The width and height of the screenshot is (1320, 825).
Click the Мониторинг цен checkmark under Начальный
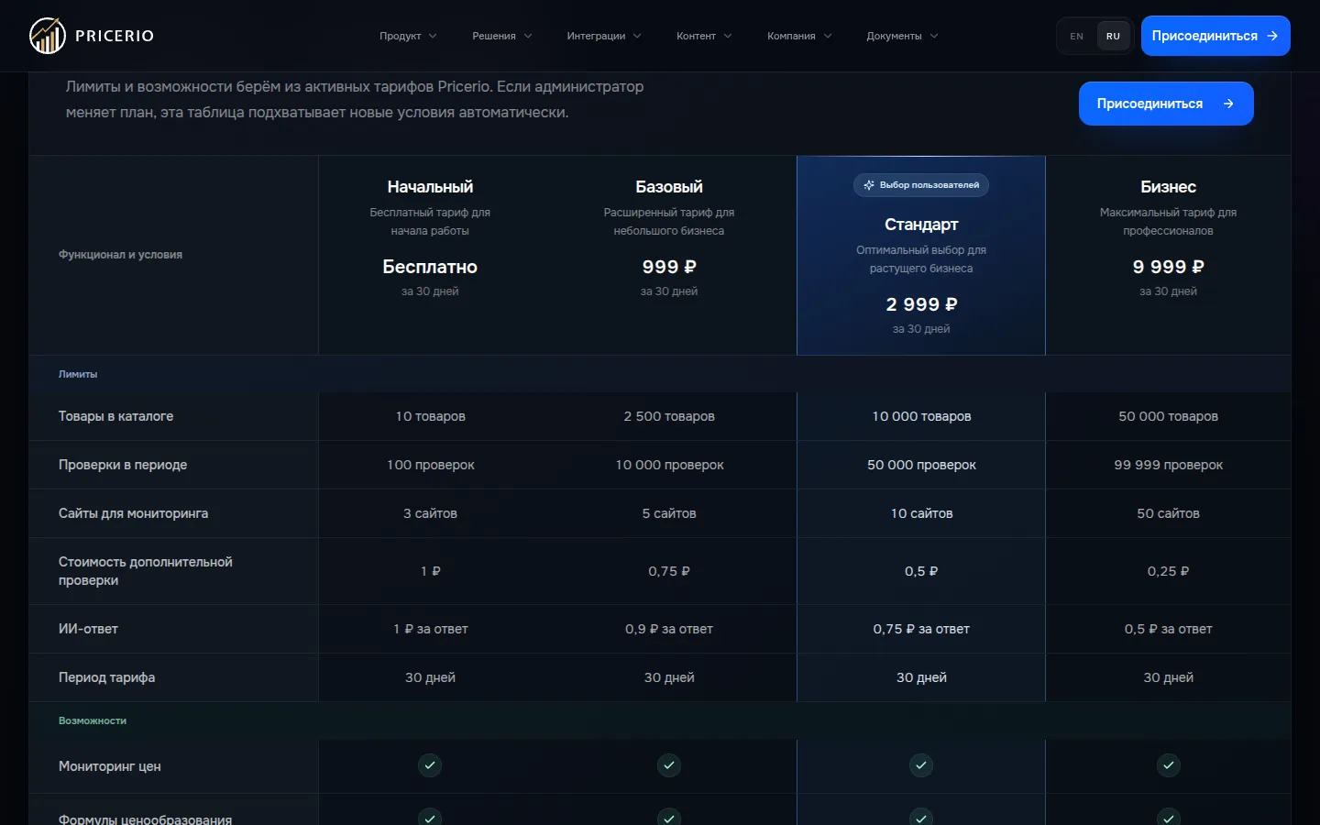pyautogui.click(x=430, y=765)
